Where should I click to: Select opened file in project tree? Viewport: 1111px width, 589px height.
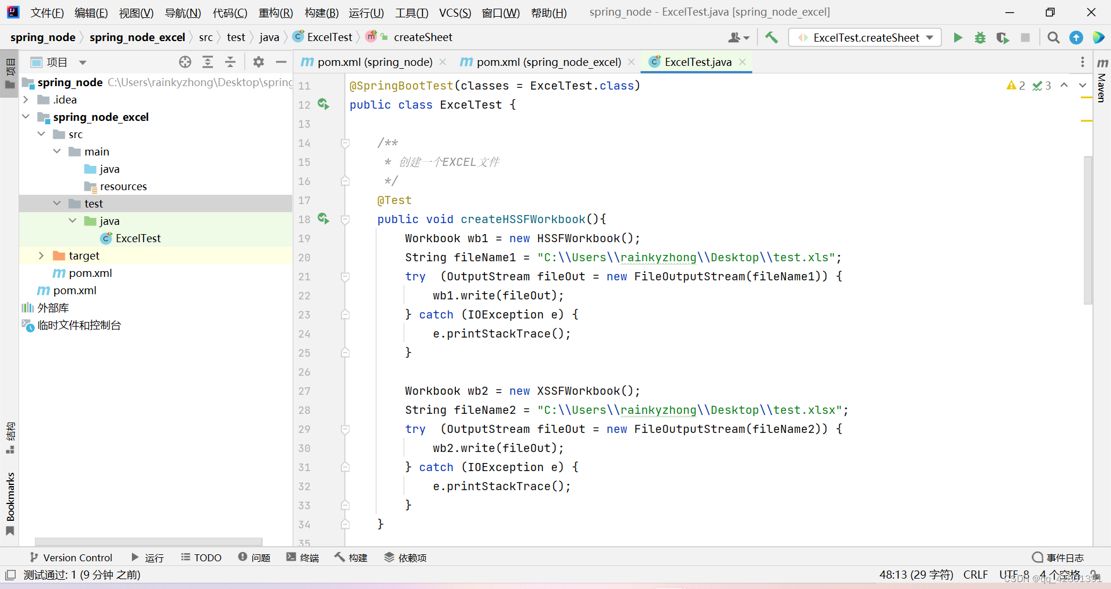[x=185, y=61]
